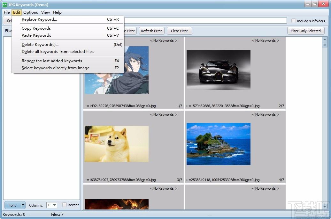Choose Replace Keyword... from Edit menu
Viewport: 331px width, 219px height.
(x=67, y=19)
